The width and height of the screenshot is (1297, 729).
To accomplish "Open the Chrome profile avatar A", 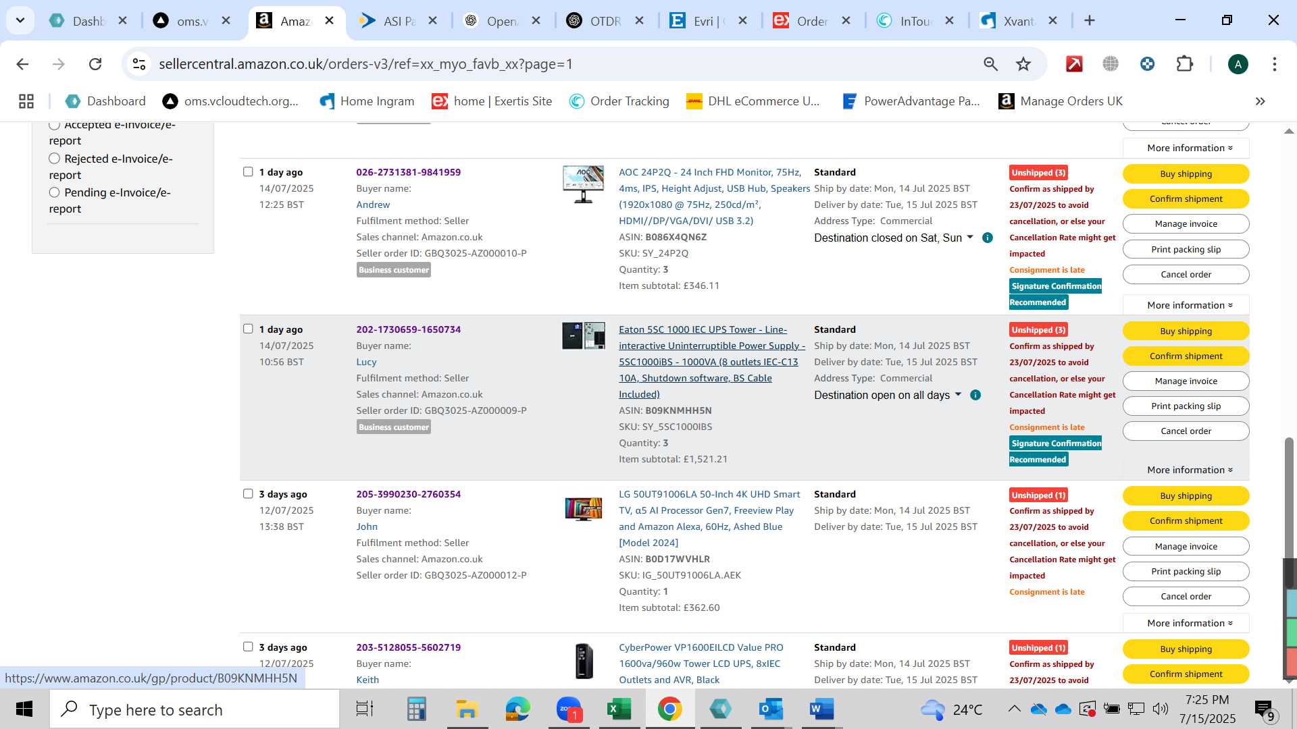I will (1238, 64).
